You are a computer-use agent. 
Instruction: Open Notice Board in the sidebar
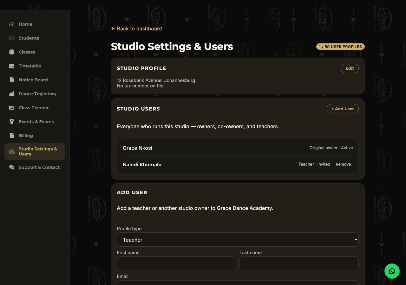35,80
